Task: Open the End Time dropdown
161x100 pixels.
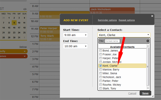Action: (x=75, y=46)
